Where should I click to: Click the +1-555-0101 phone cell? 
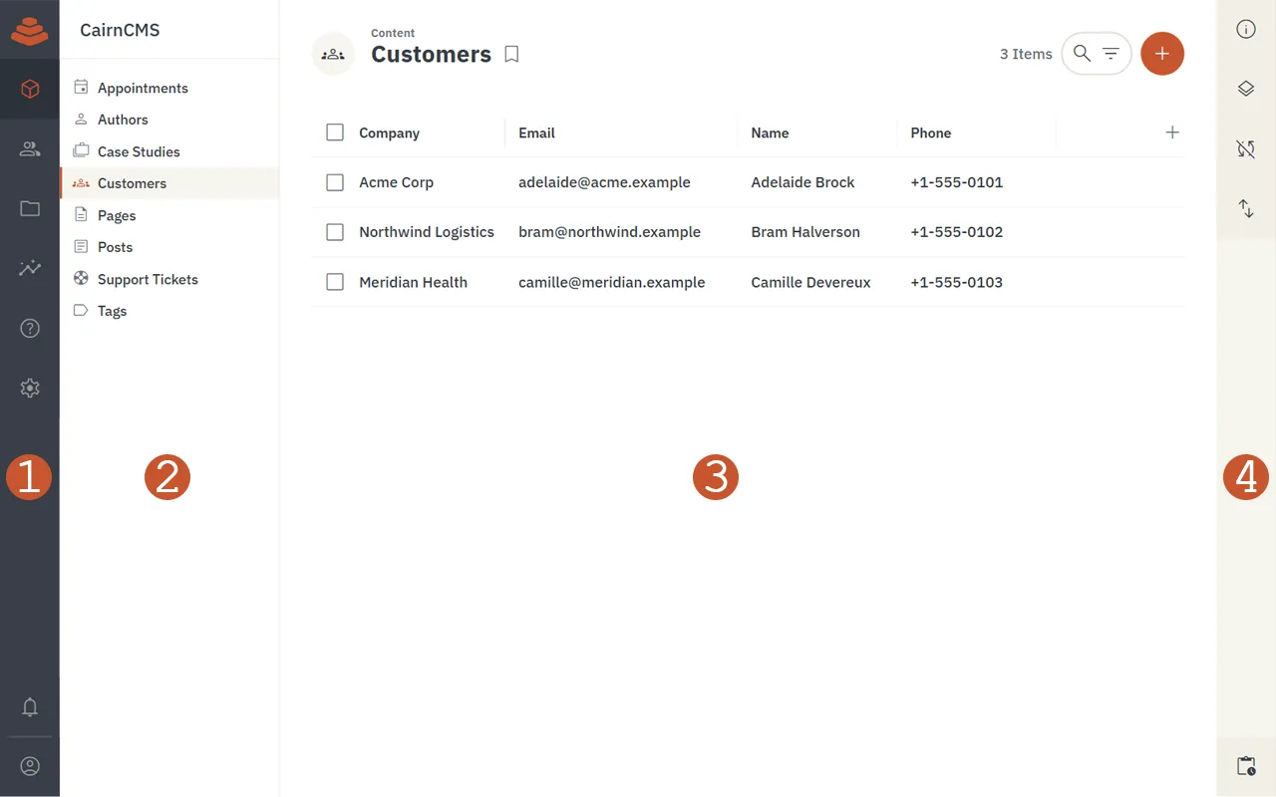tap(956, 182)
